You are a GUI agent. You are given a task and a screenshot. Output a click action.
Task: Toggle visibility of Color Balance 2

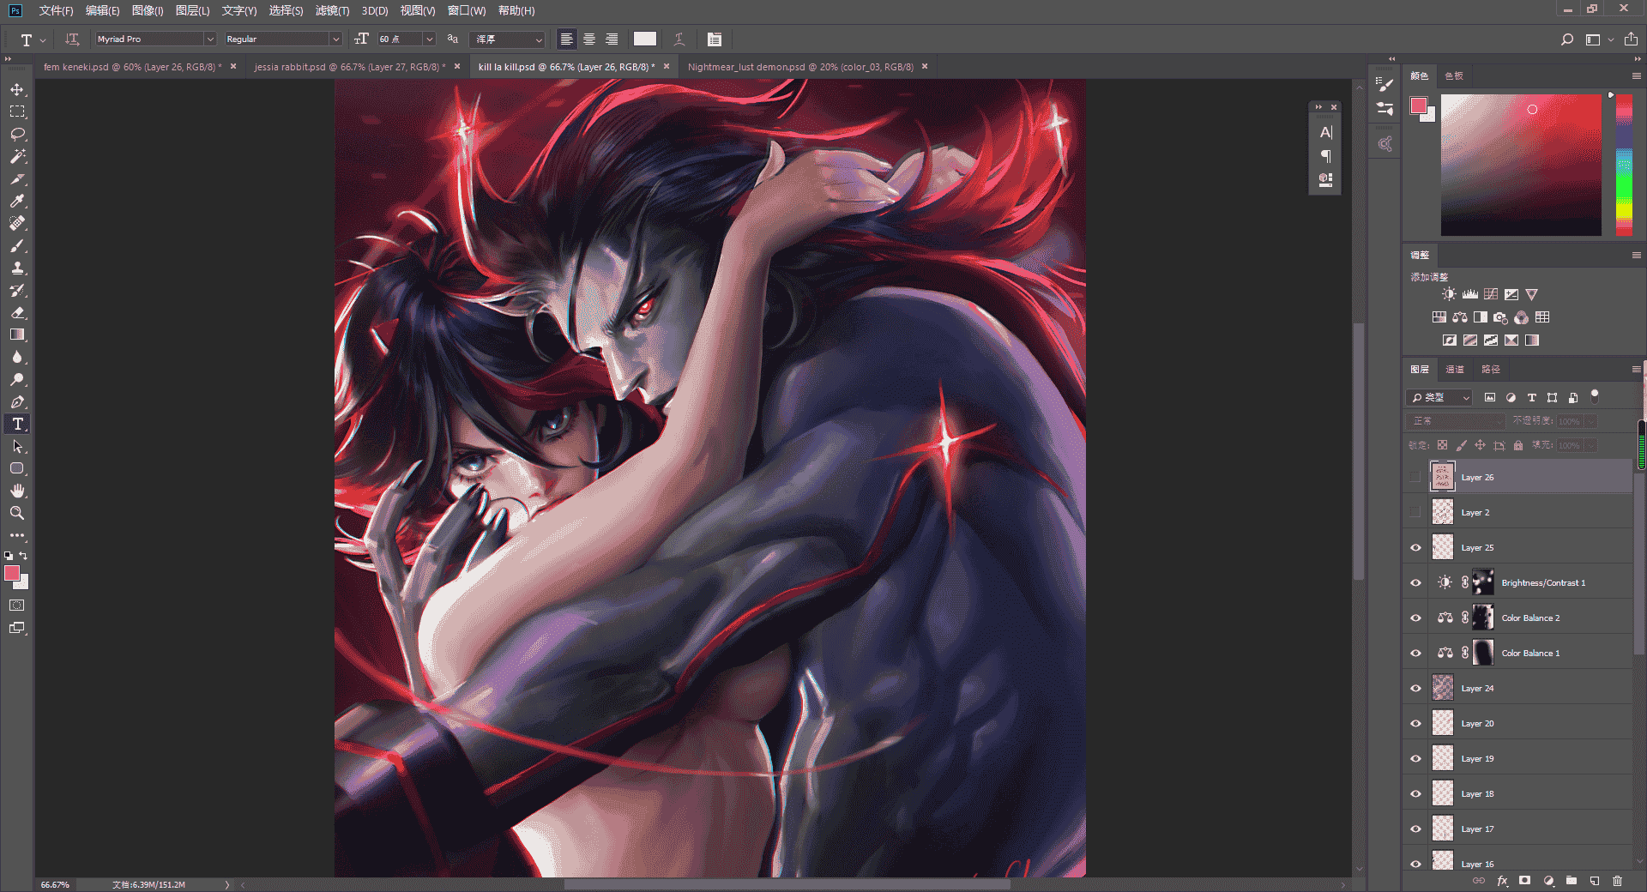point(1415,618)
